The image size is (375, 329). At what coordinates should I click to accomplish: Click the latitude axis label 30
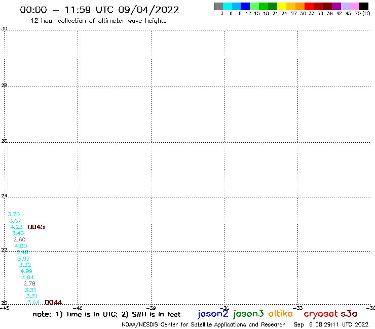[x=4, y=29]
